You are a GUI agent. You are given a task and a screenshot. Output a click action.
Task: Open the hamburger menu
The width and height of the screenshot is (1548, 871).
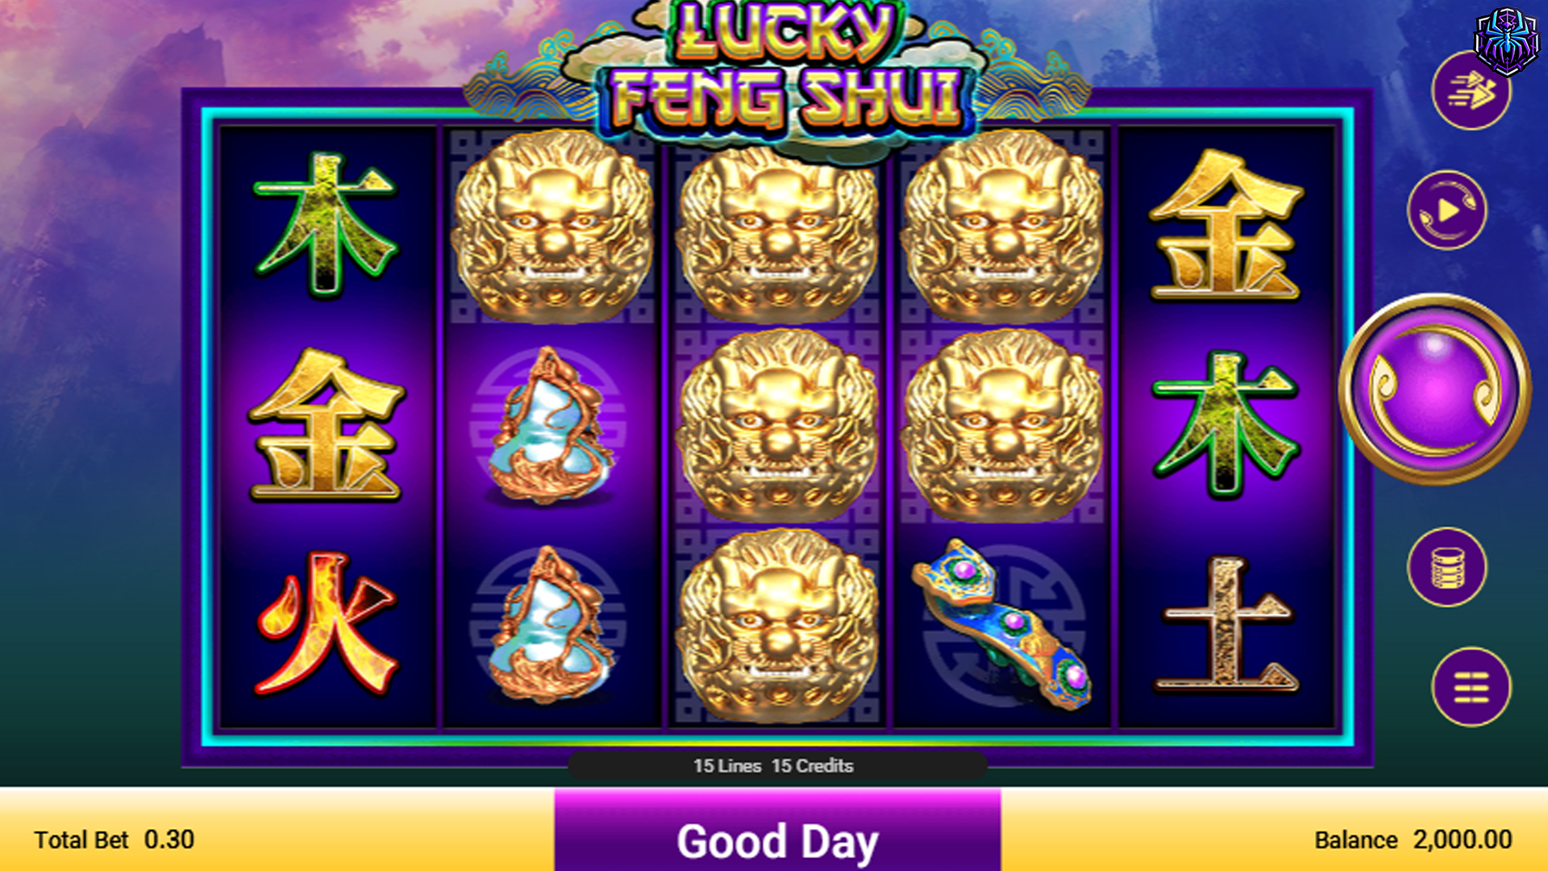tap(1471, 687)
